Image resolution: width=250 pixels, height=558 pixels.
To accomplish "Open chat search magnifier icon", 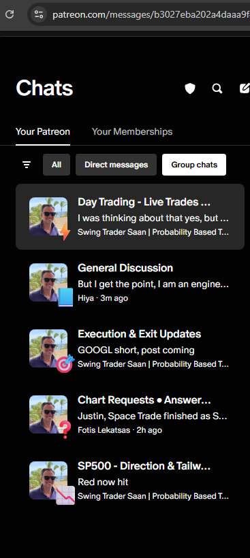I will coord(217,88).
